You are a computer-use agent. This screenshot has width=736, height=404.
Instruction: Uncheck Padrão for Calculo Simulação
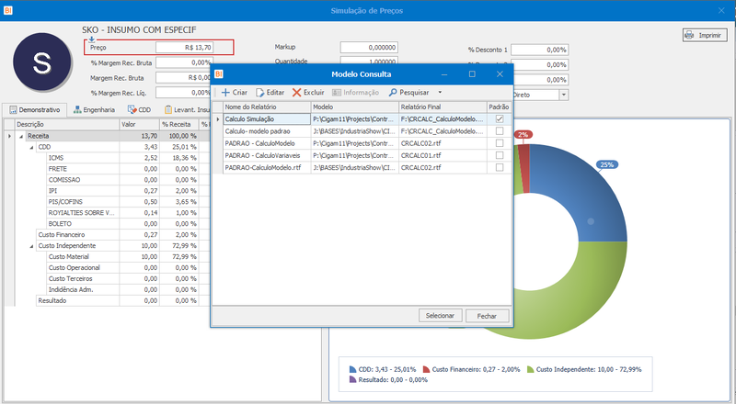pos(500,119)
